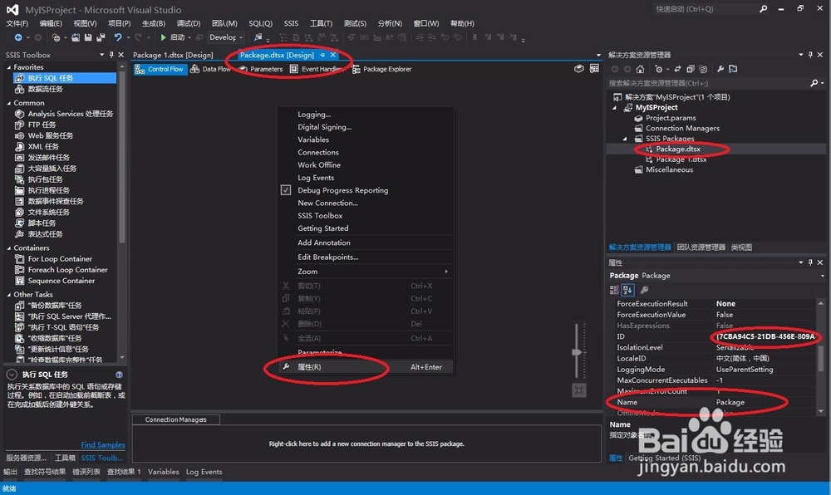
Task: Click the open file toolbar icon
Action: [76, 37]
